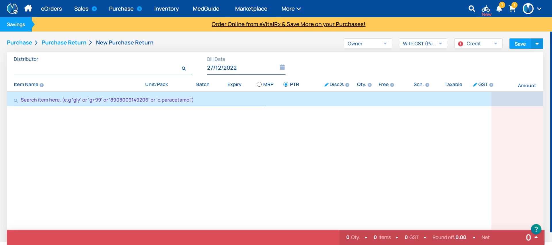Open the green help question mark

(536, 229)
